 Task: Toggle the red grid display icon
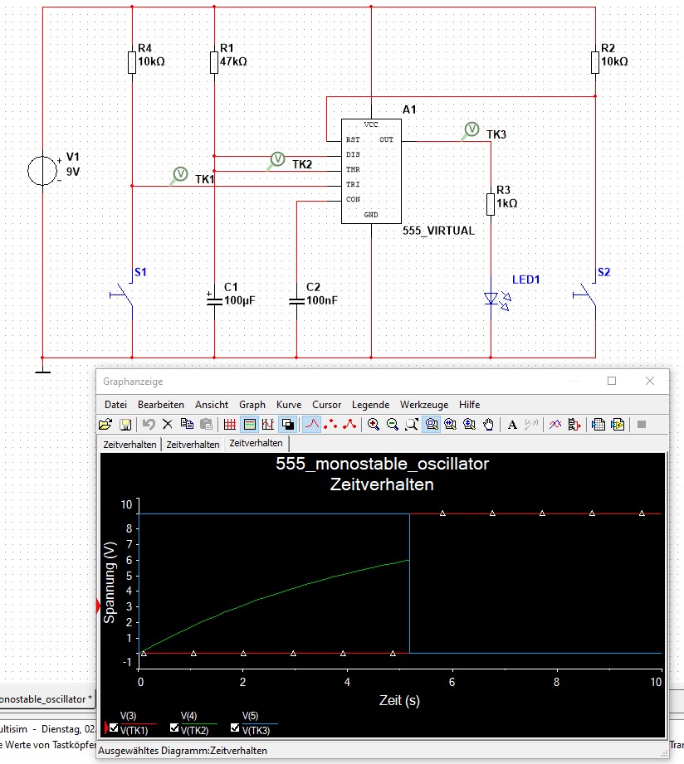pyautogui.click(x=230, y=425)
